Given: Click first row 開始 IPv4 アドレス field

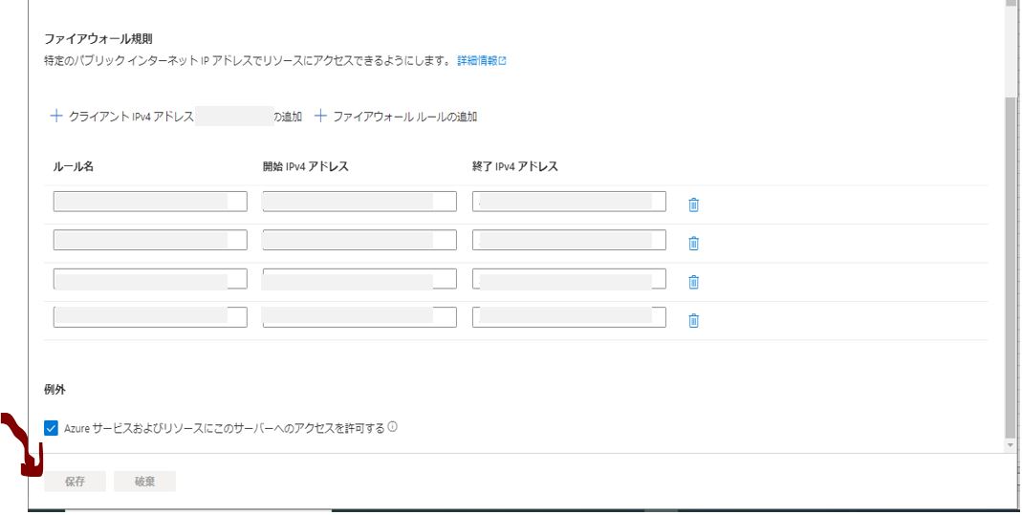Looking at the screenshot, I should point(359,202).
